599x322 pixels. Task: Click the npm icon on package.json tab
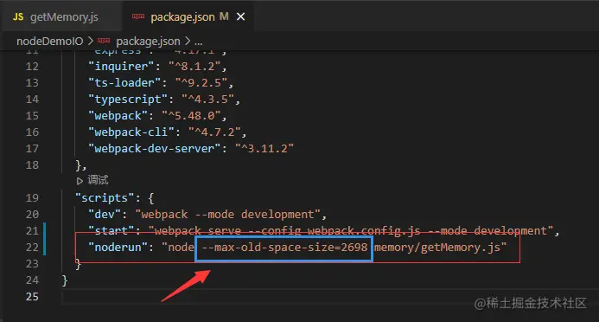tap(138, 16)
